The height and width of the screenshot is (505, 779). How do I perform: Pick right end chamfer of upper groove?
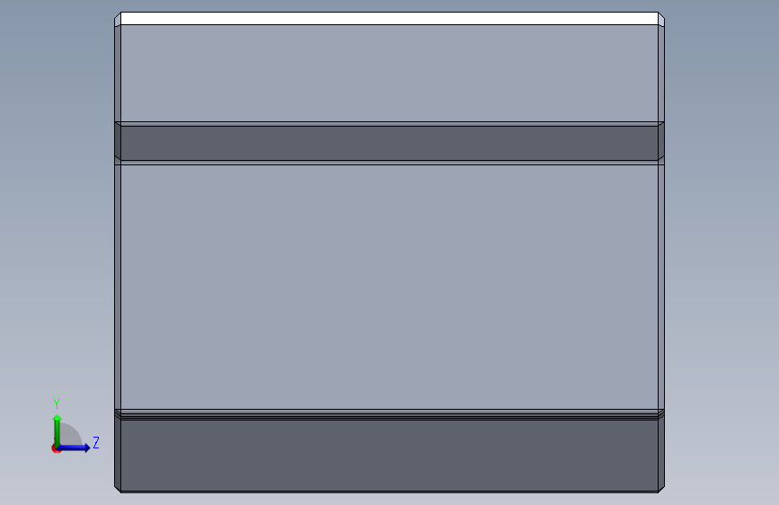click(x=661, y=142)
